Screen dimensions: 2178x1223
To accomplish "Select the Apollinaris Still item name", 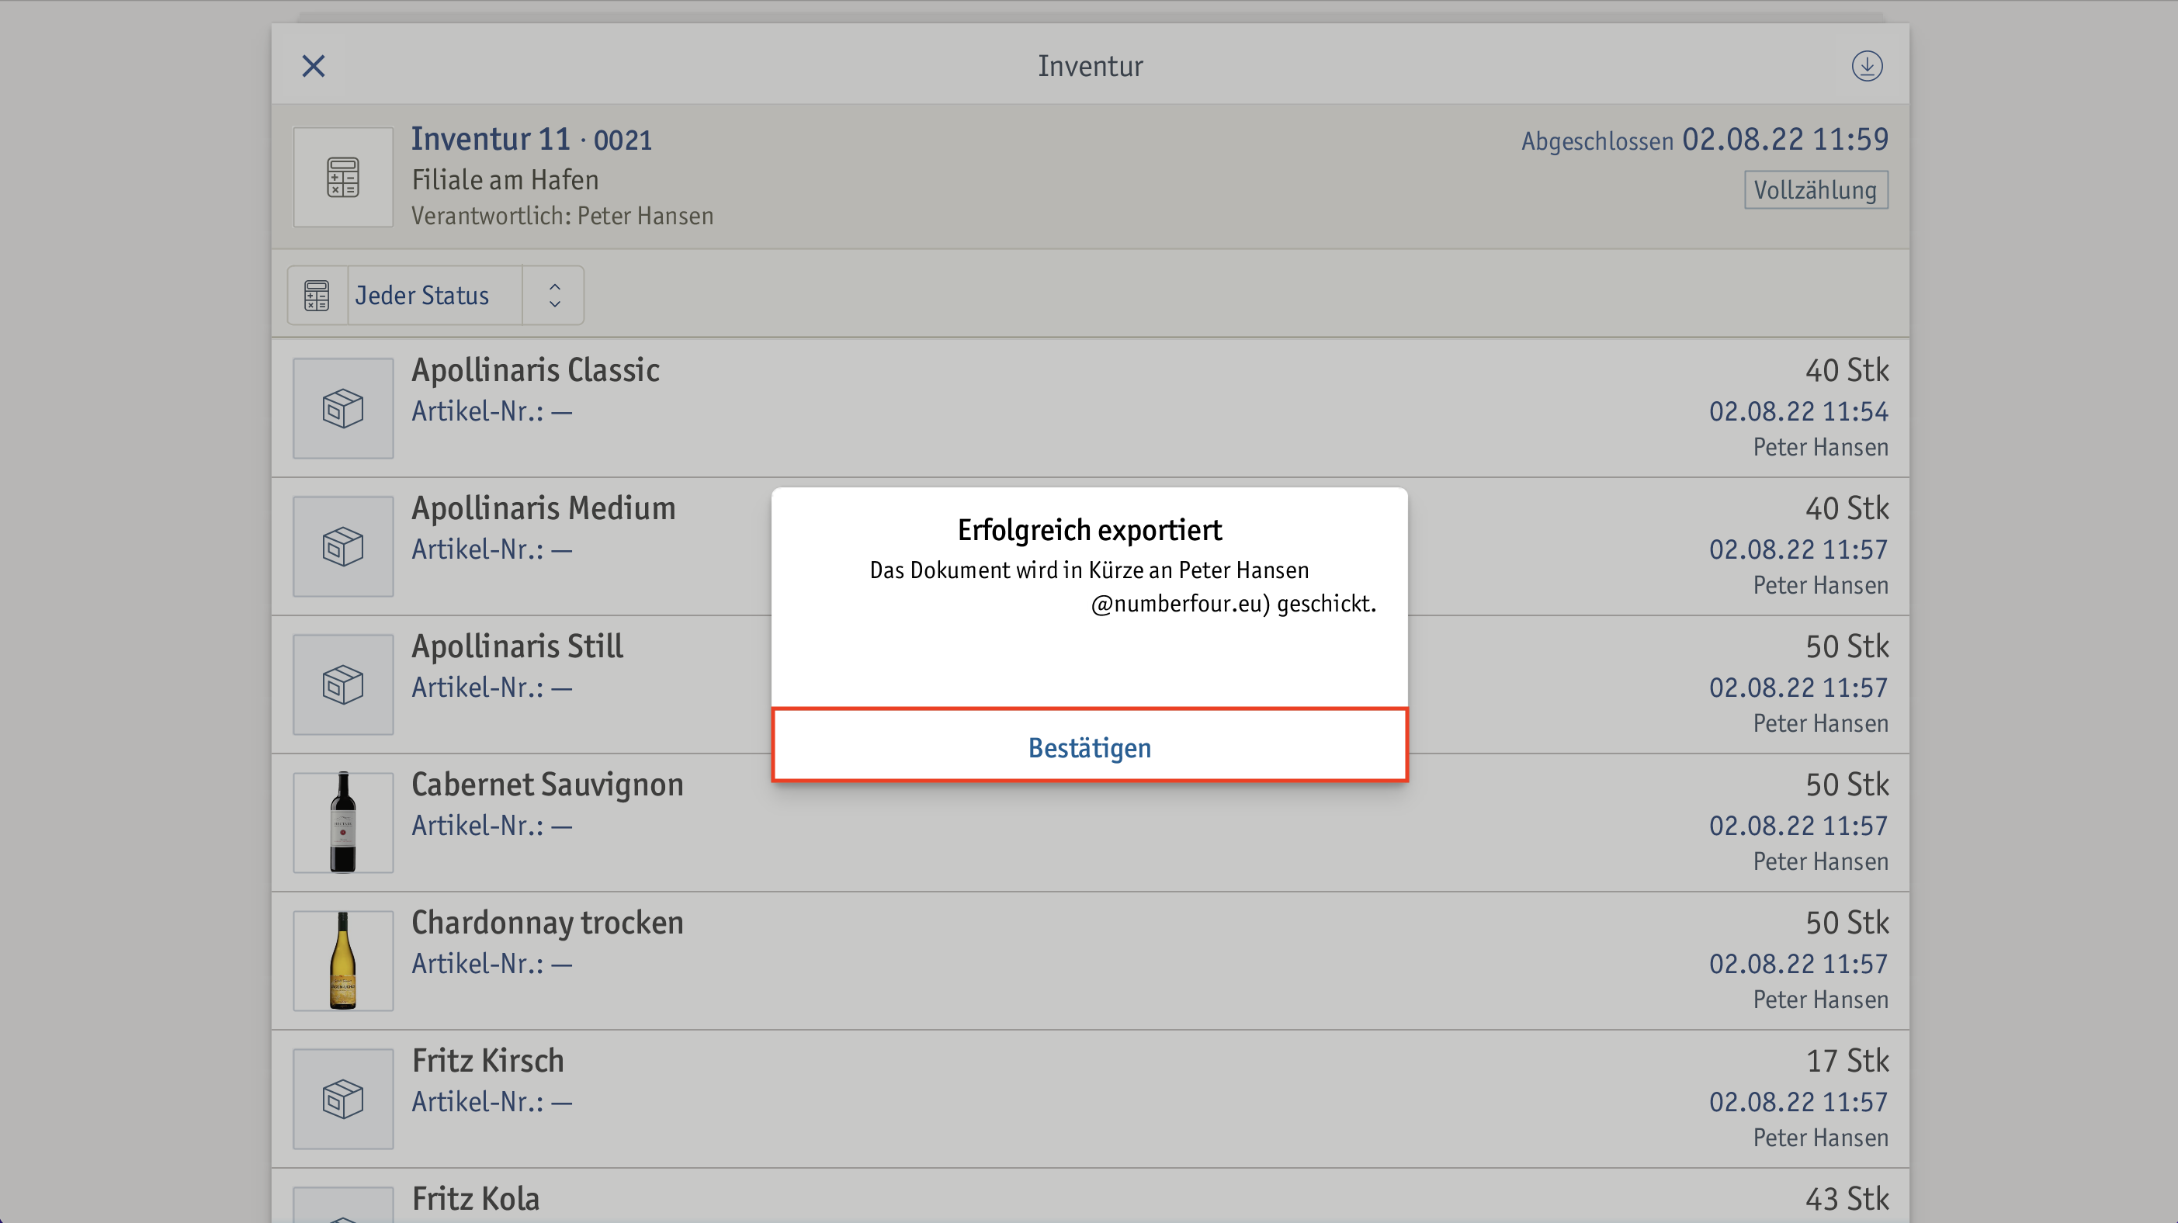I will pyautogui.click(x=518, y=646).
